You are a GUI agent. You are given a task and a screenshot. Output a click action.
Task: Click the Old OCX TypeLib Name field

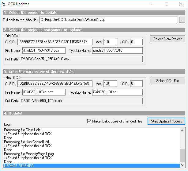point(117,51)
